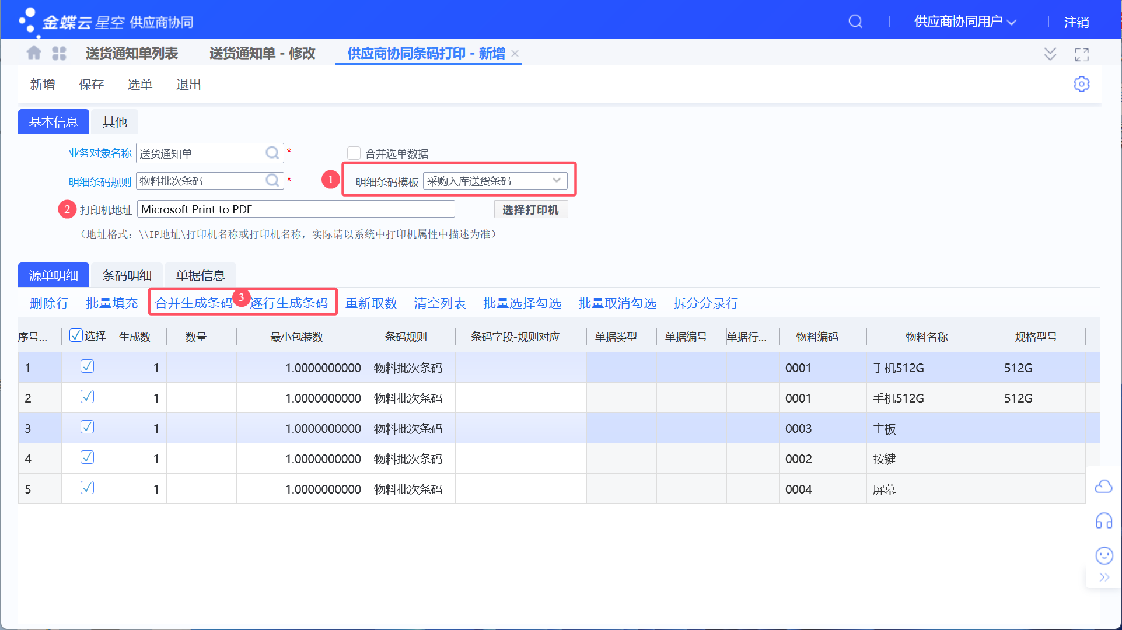The height and width of the screenshot is (630, 1122).
Task: Select the 基本信息 tab
Action: tap(54, 122)
